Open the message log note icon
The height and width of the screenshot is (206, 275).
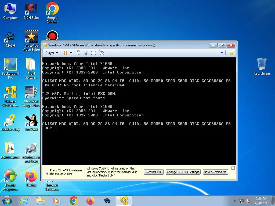231,53
